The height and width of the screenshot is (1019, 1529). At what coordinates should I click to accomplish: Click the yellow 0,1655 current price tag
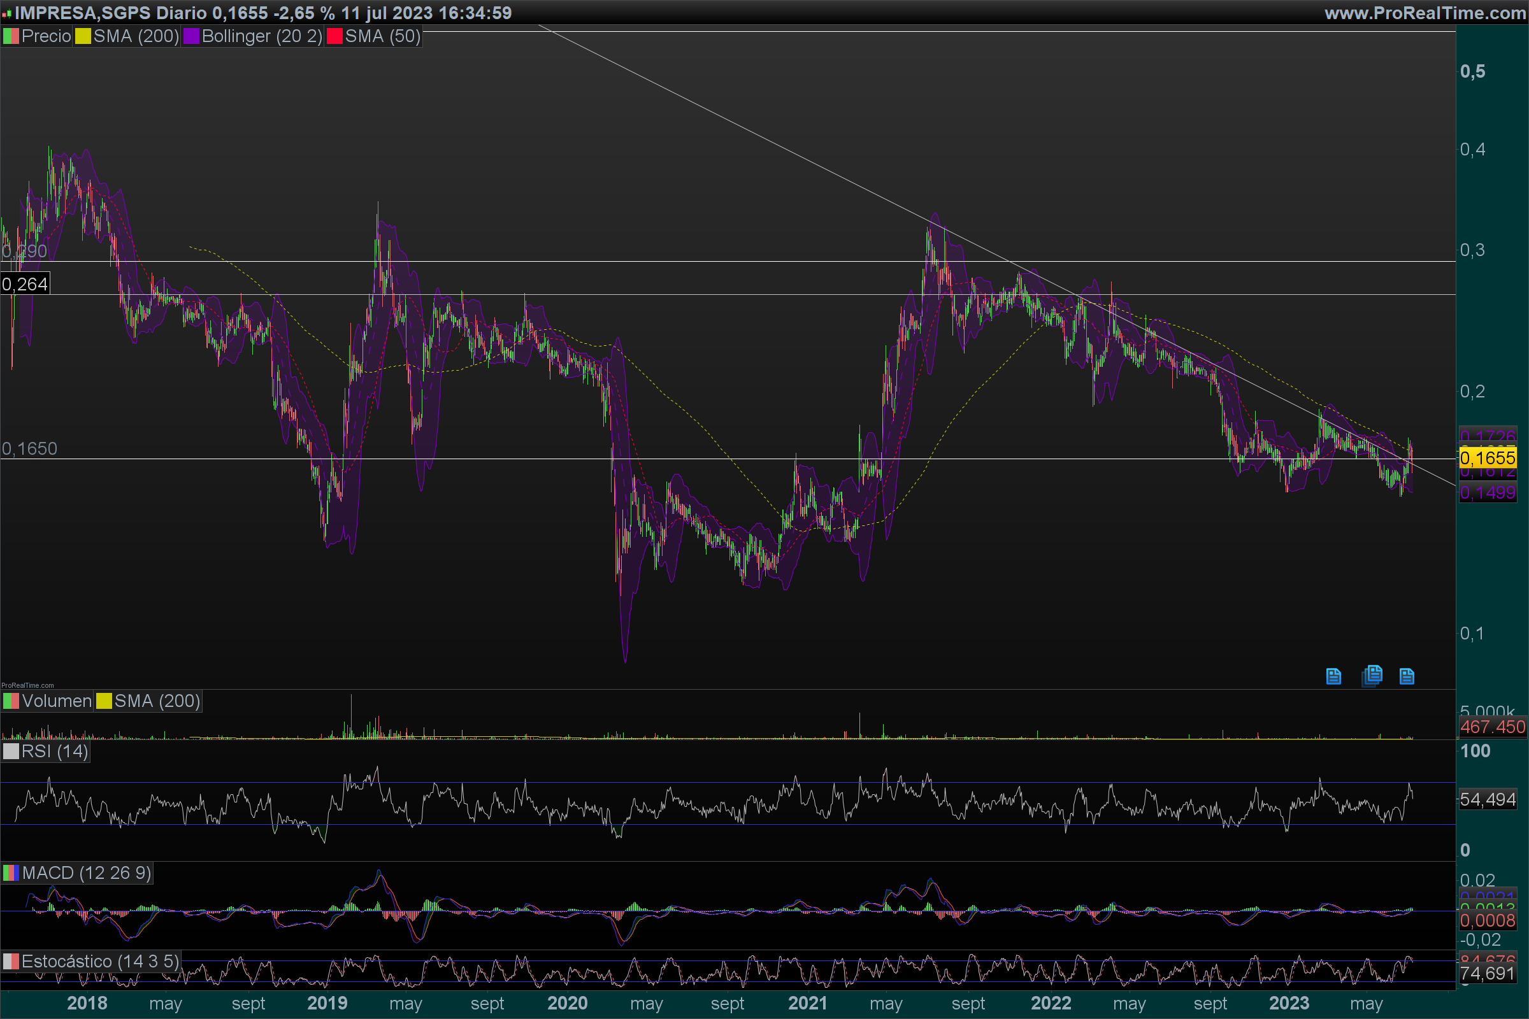(1488, 458)
